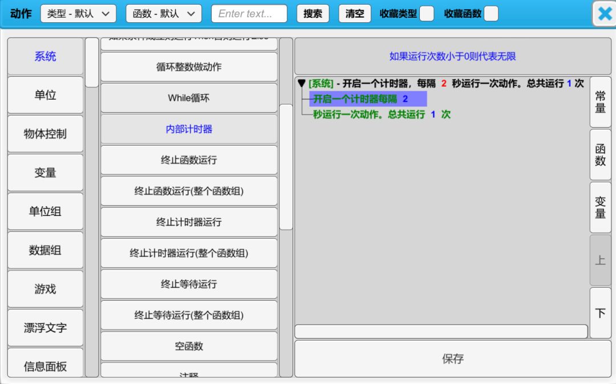Collapse the [系统] timer tree node
Screen dimensions: 616x384
coord(301,84)
